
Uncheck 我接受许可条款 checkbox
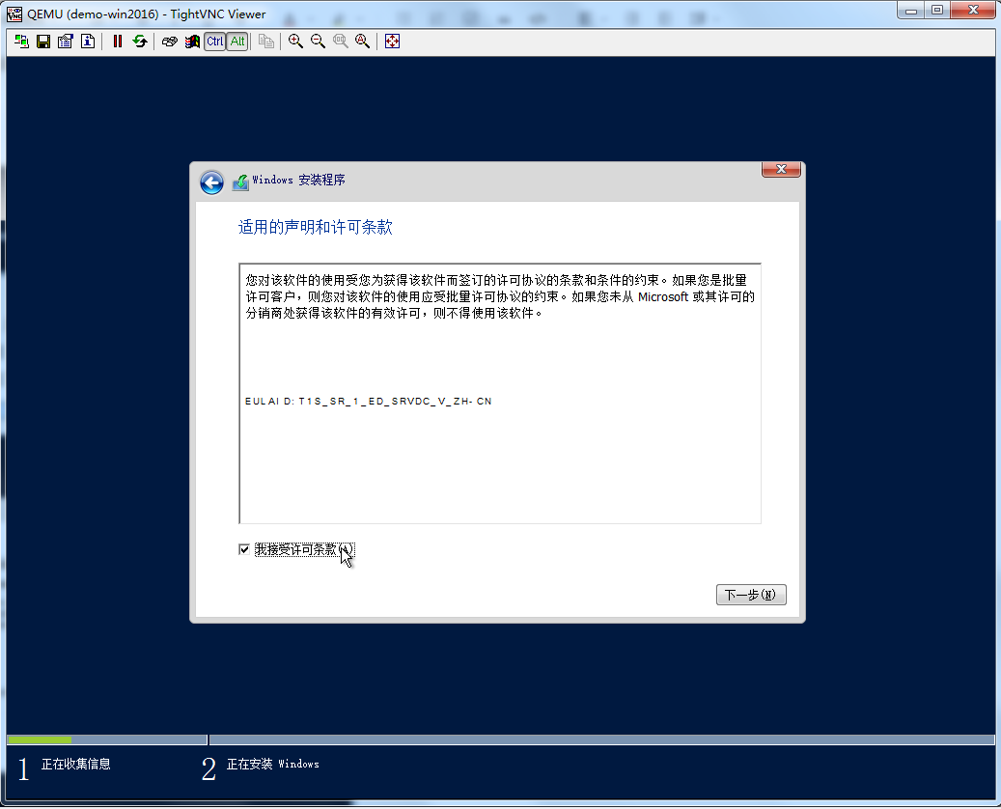(244, 549)
